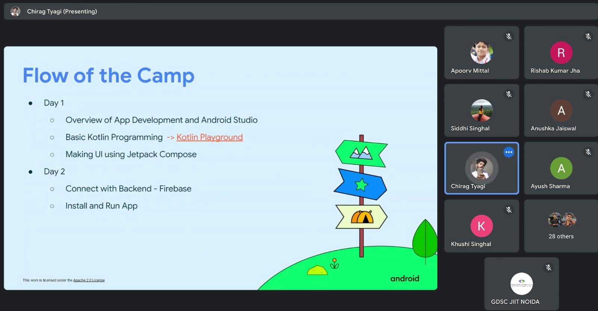Click Chirag Tyagi's avatar in participant tile

481,168
